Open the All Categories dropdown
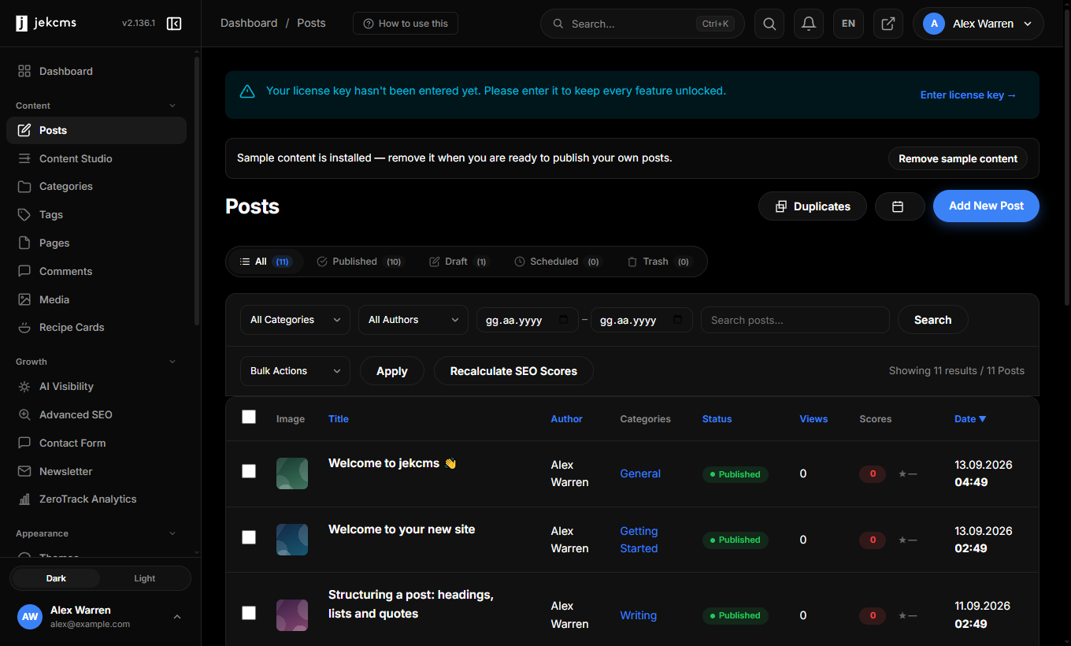The height and width of the screenshot is (646, 1071). [295, 320]
